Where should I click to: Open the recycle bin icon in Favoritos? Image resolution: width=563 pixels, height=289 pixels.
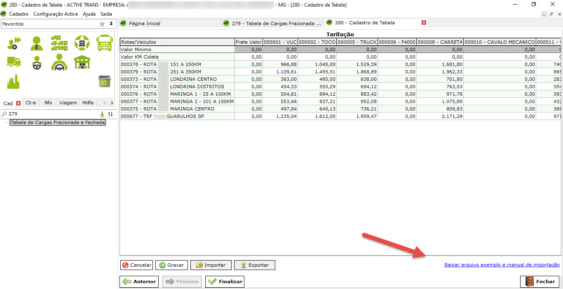tap(104, 81)
